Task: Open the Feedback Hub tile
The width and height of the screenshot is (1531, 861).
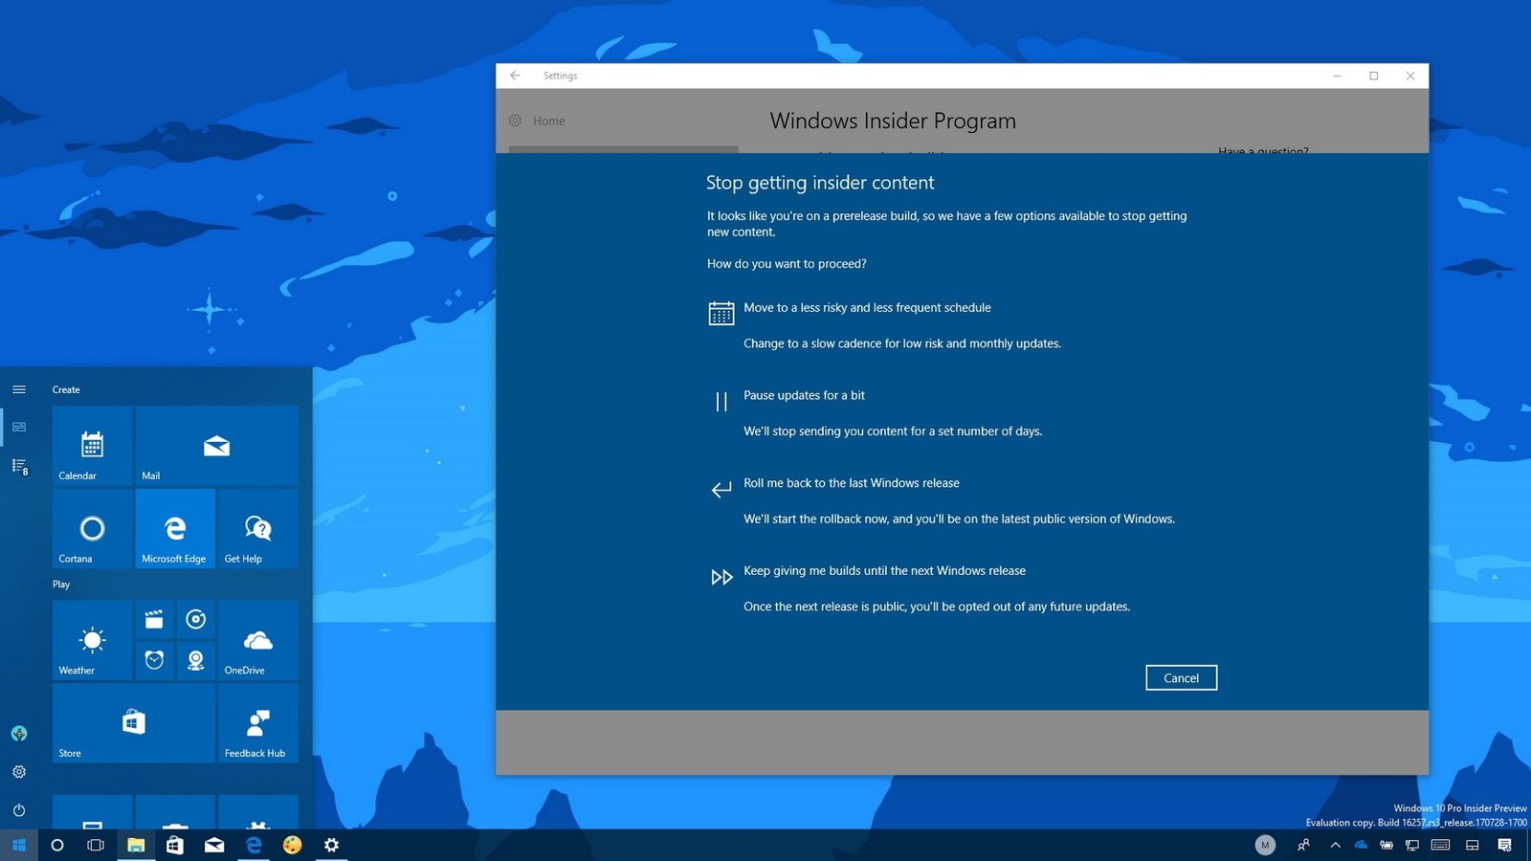Action: (x=257, y=723)
